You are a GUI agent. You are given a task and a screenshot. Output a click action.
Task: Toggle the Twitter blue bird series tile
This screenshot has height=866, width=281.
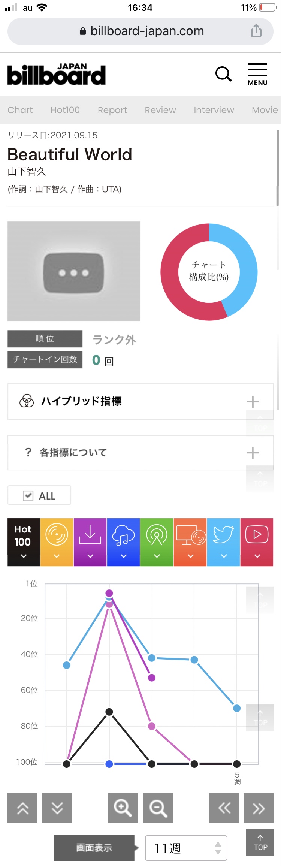coord(224,542)
